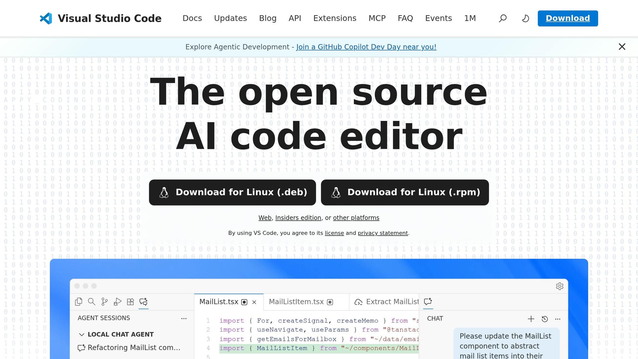Open the settings gear in the editor mockup
This screenshot has width=638, height=359.
point(560,286)
